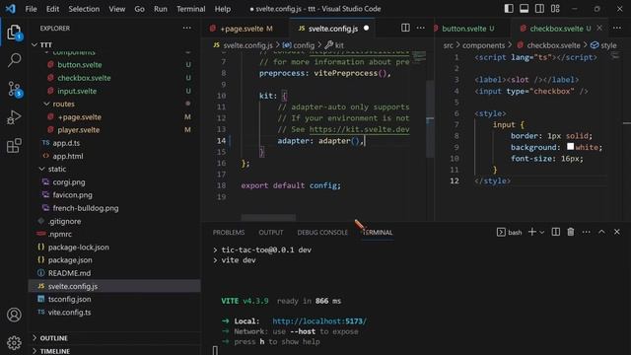This screenshot has height=355, width=631.
Task: Follow the kit.svelte.dev link in code
Action: (359, 129)
